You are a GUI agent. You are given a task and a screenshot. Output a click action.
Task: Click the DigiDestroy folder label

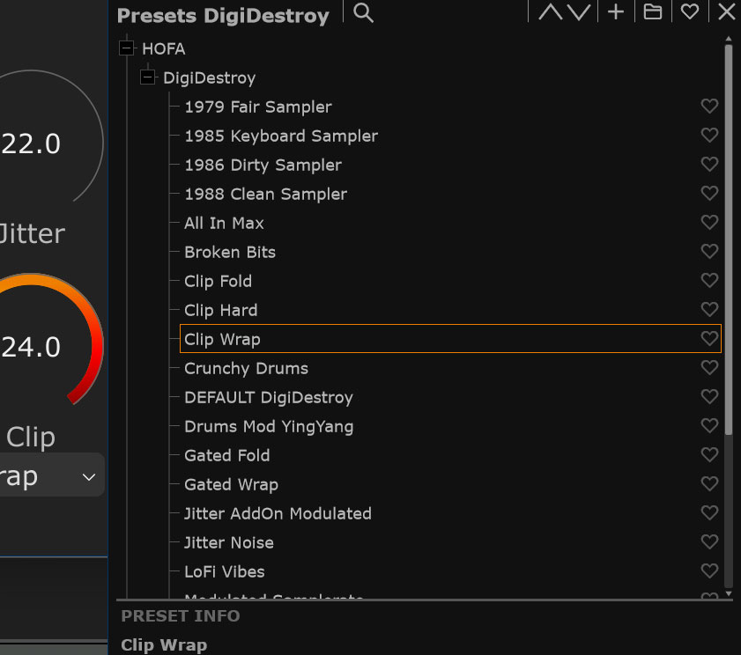(209, 78)
